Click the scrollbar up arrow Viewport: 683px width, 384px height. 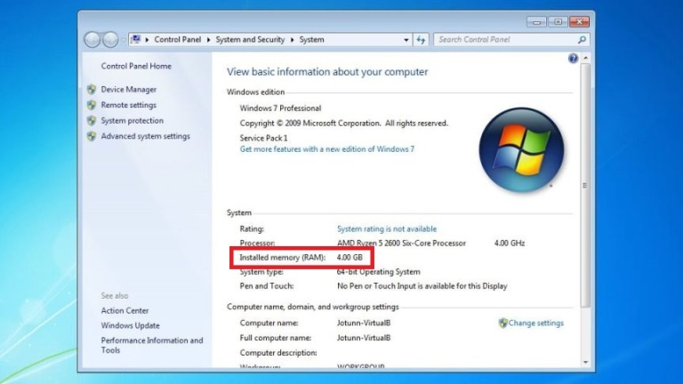point(585,58)
